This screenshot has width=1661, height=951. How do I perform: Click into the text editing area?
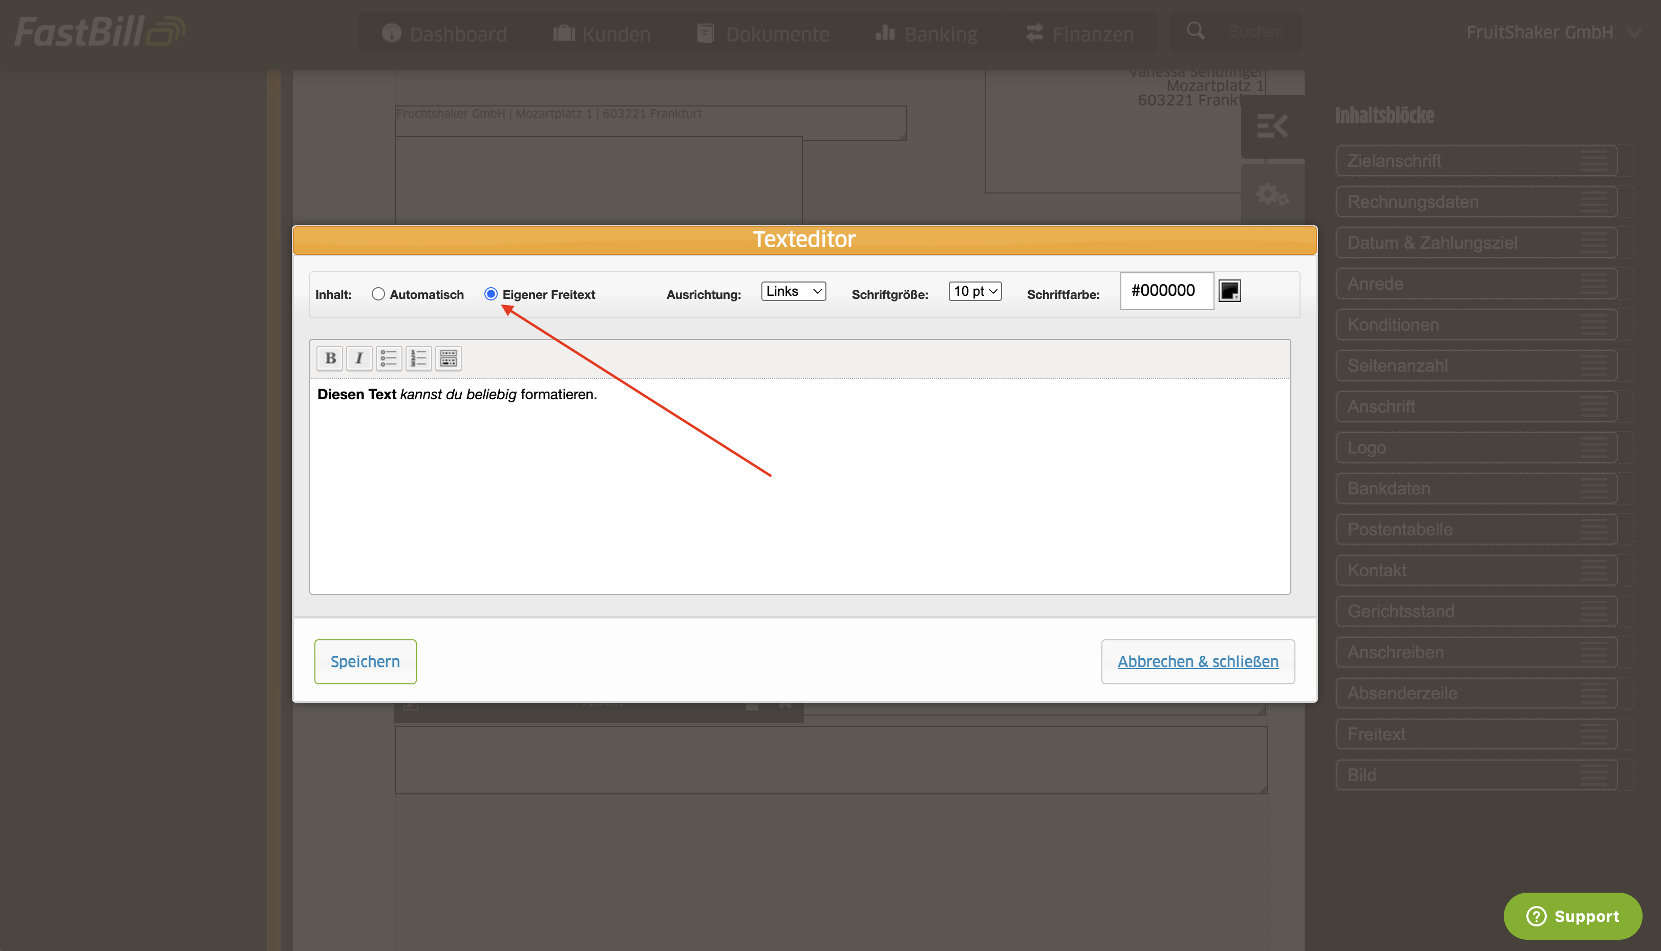coord(800,486)
